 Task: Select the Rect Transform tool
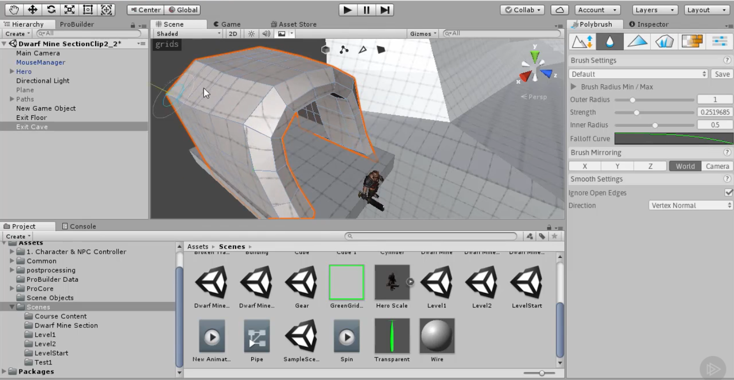click(88, 10)
